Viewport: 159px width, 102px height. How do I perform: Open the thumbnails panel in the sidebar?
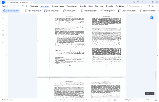3,17
